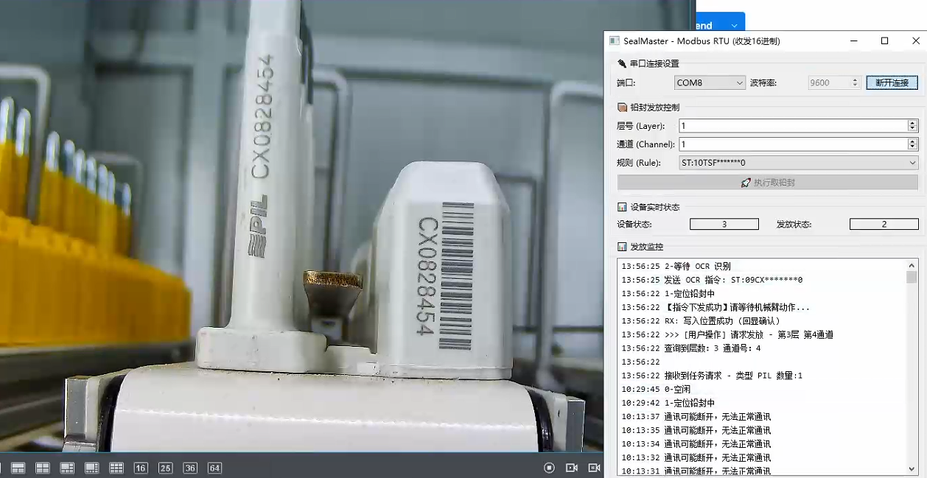This screenshot has width=927, height=478.
Task: Click the first camera icon beside the stop-record icon
Action: (x=571, y=468)
